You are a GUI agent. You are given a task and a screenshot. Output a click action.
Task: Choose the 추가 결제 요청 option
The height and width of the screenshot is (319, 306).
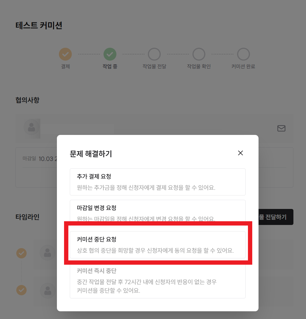point(158,182)
